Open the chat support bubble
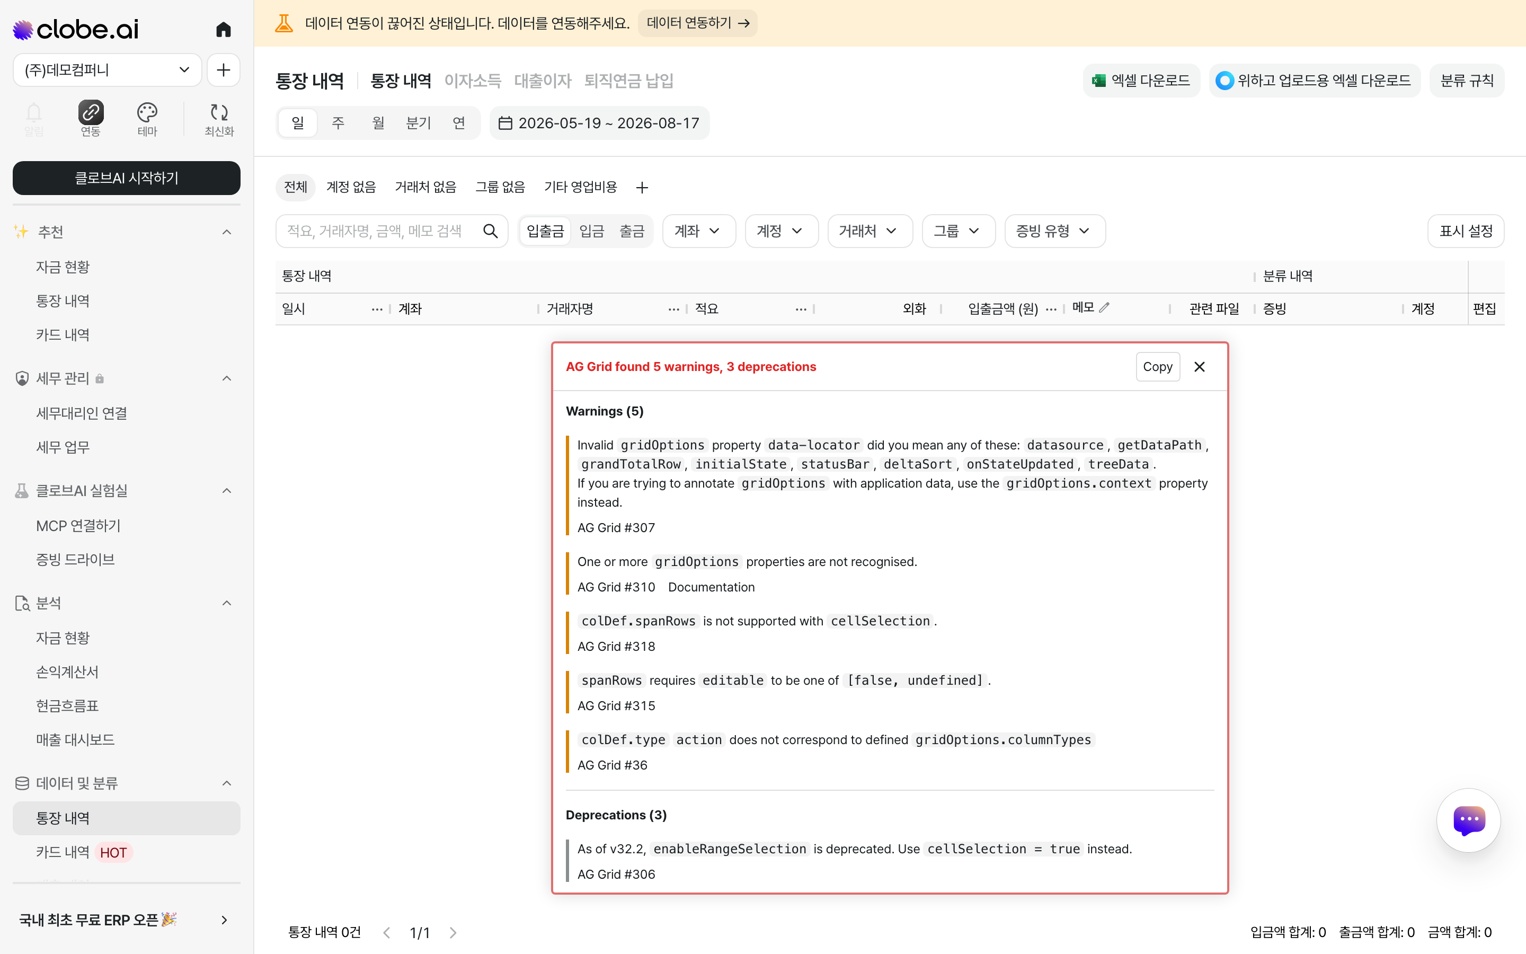1526x954 pixels. tap(1469, 820)
